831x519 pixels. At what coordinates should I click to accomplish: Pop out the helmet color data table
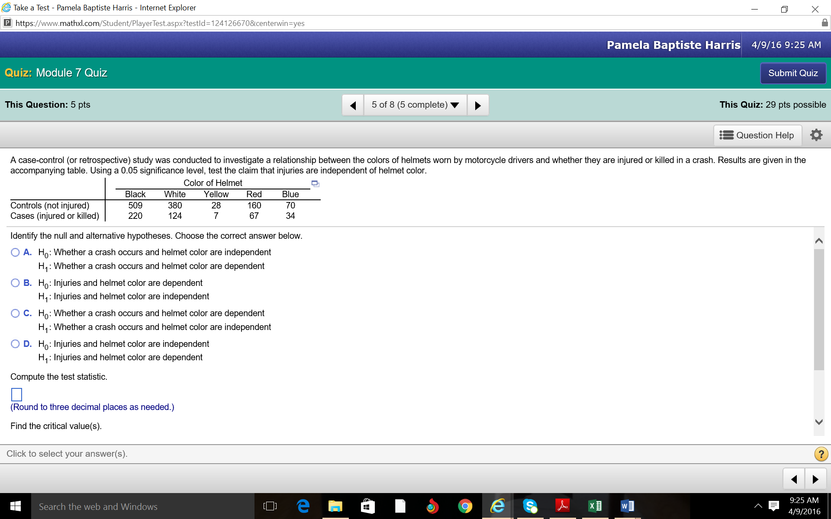(315, 183)
